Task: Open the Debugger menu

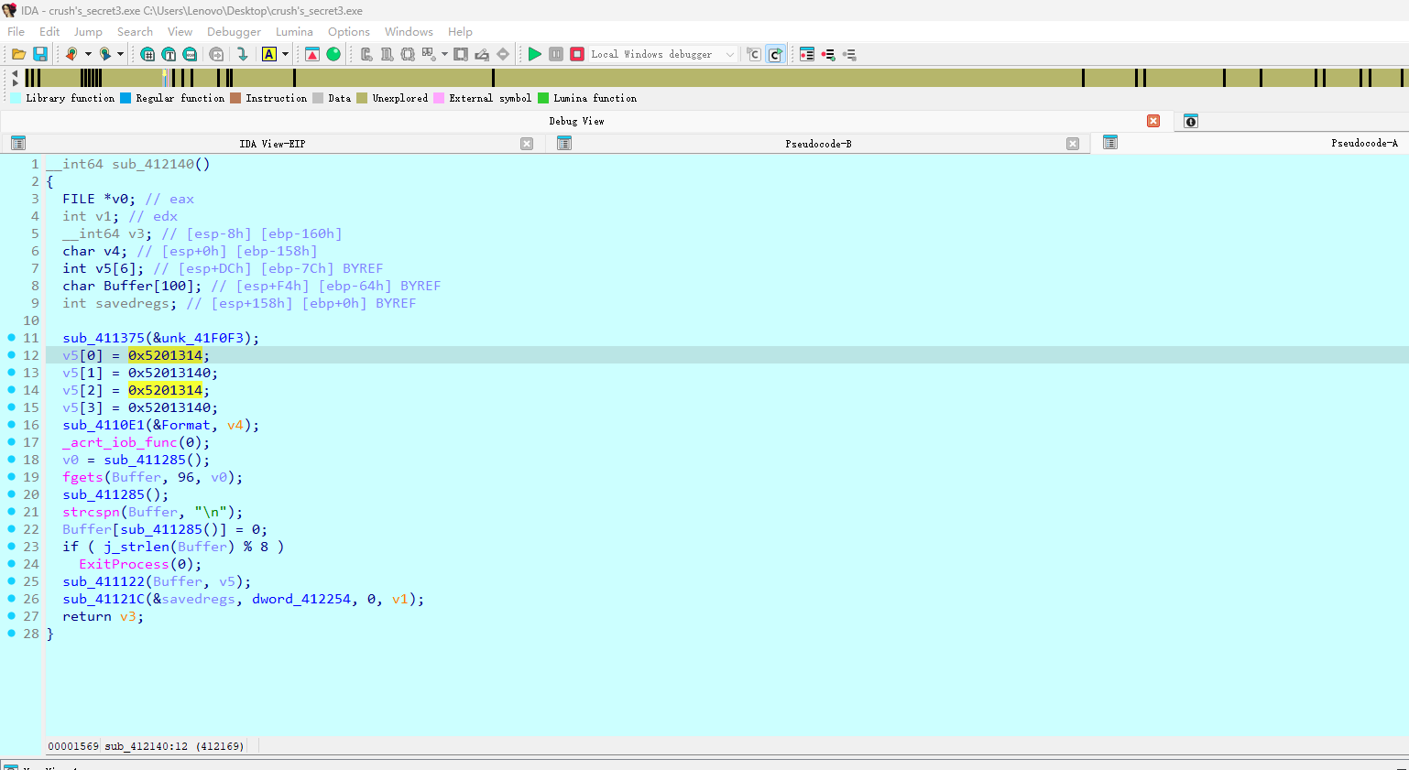Action: point(234,32)
